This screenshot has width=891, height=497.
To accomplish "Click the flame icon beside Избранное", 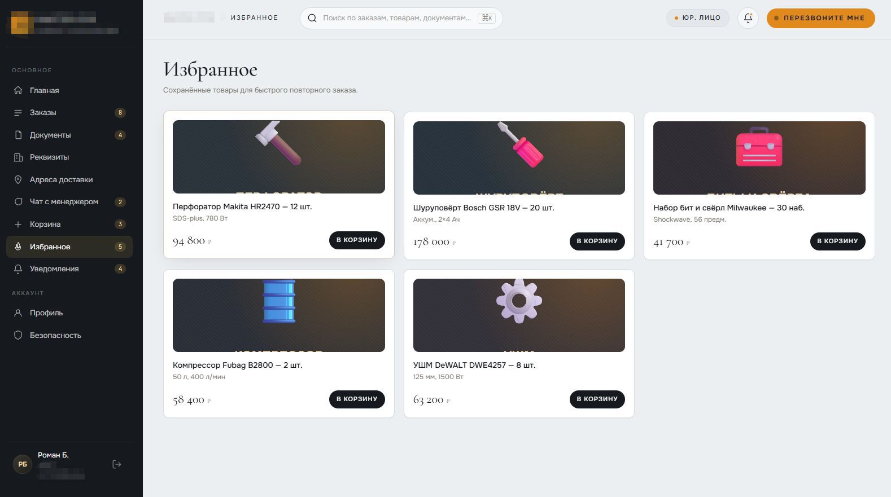I will pos(18,247).
